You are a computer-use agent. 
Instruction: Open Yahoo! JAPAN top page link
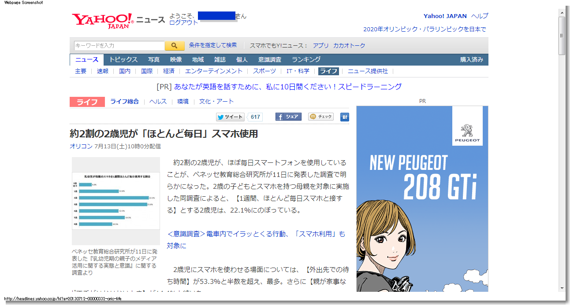point(445,16)
